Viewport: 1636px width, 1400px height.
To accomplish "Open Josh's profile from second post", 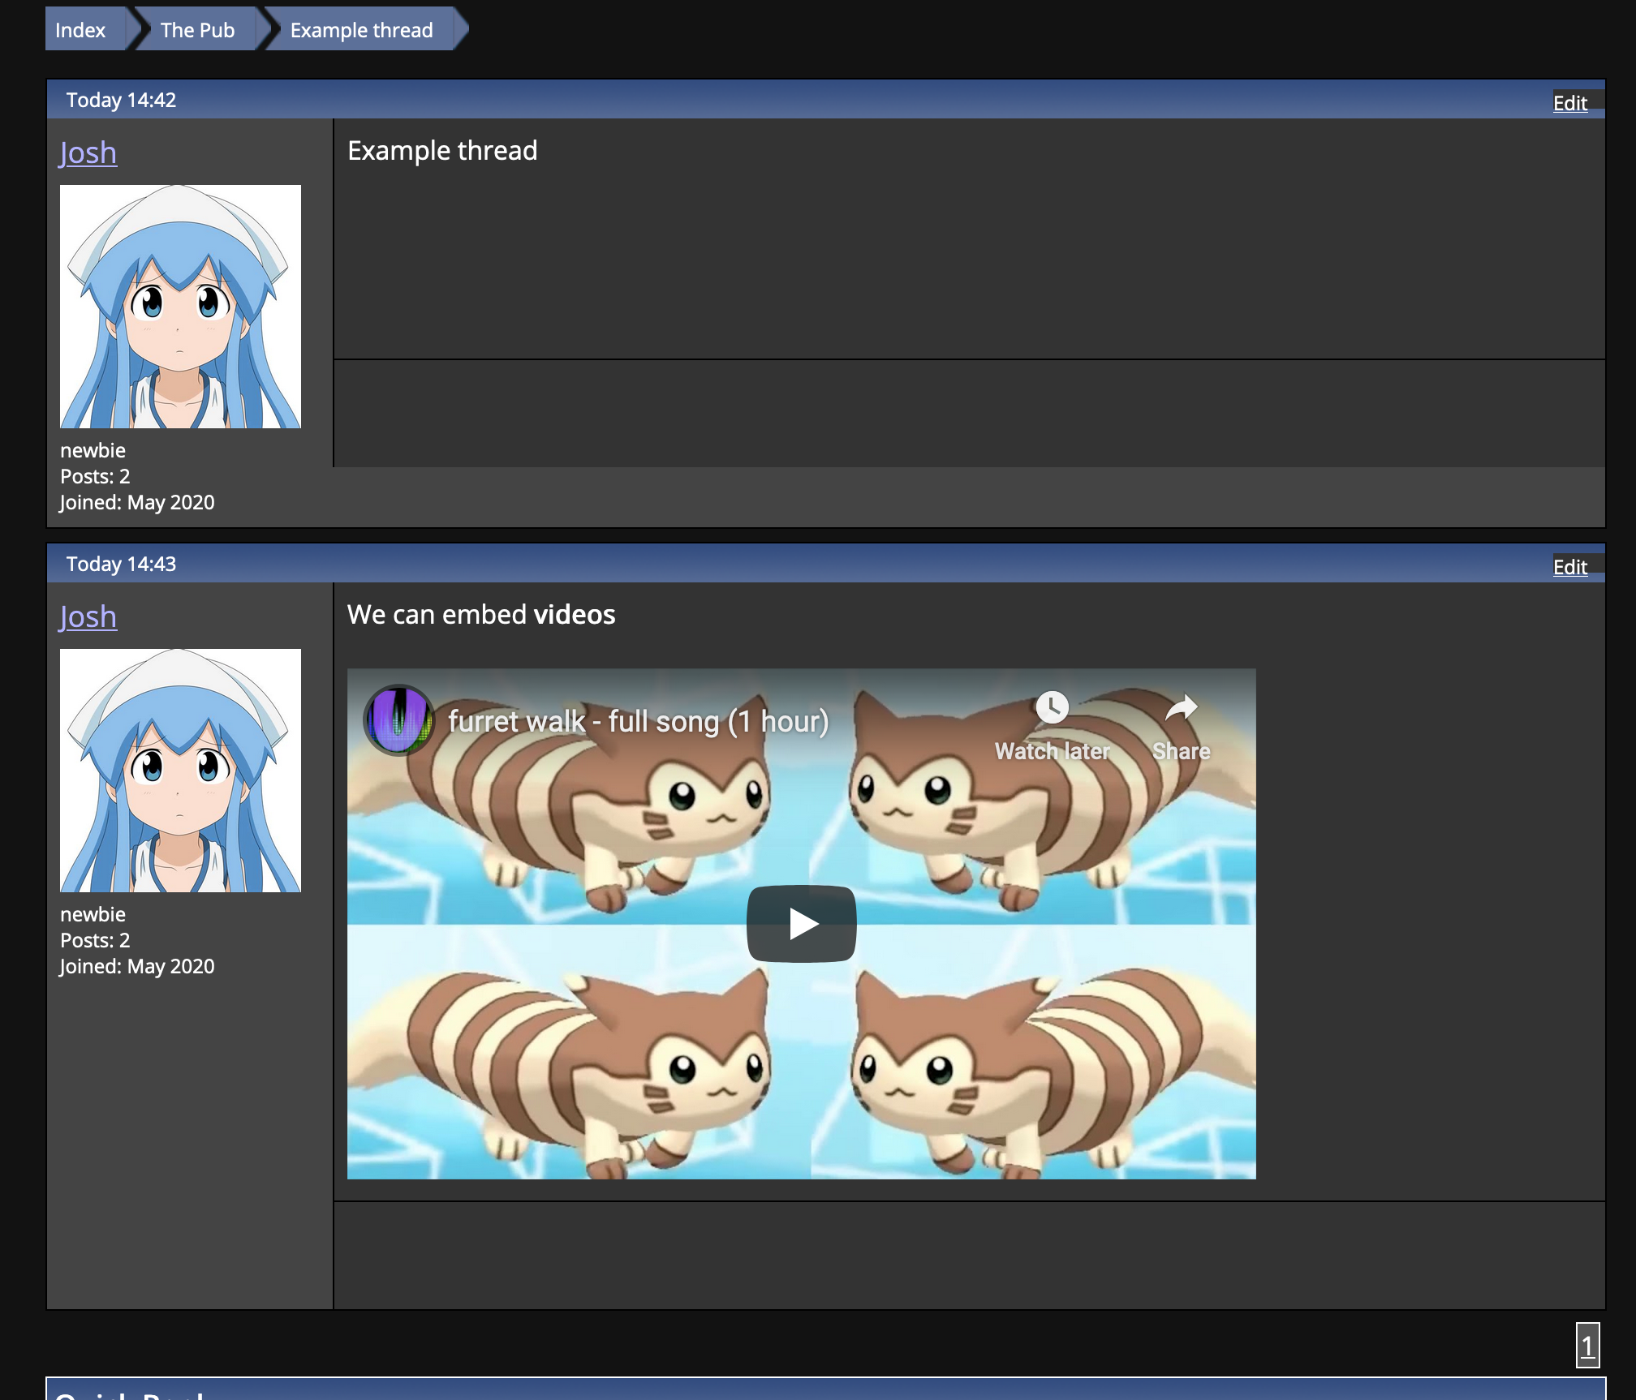I will (x=88, y=616).
